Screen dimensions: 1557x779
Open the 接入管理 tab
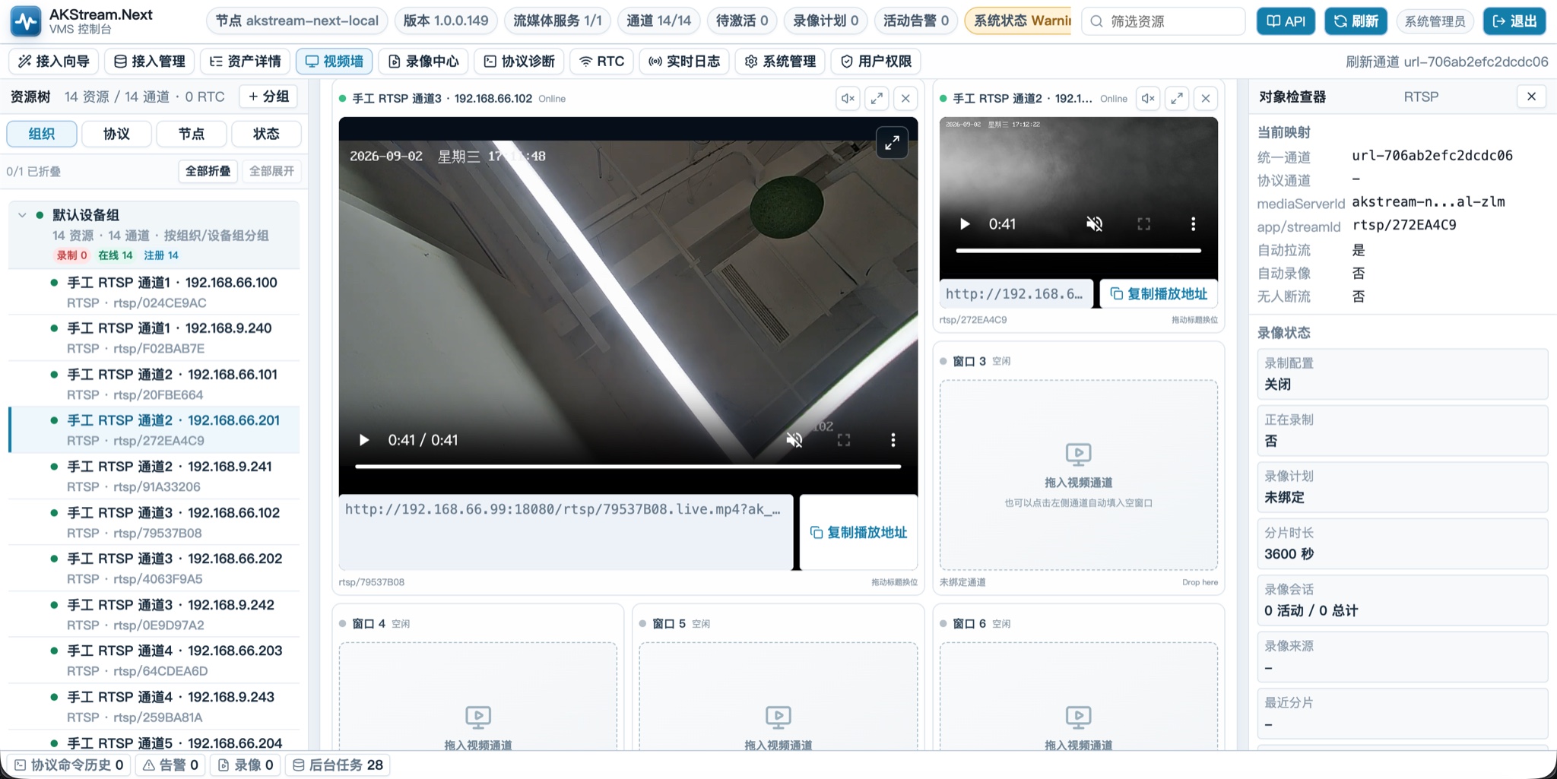(149, 62)
